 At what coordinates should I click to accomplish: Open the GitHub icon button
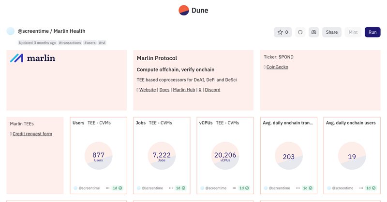(x=300, y=32)
